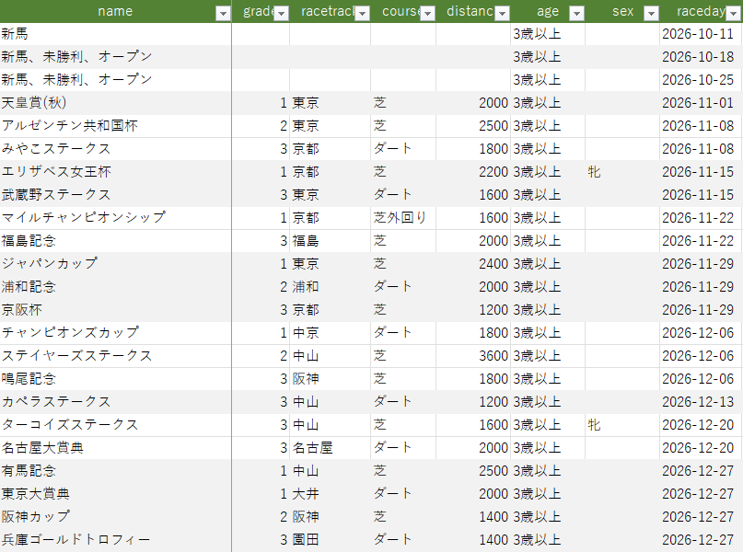This screenshot has height=552, width=743.
Task: Select the cell 鳴尾記念
Action: tap(116, 379)
